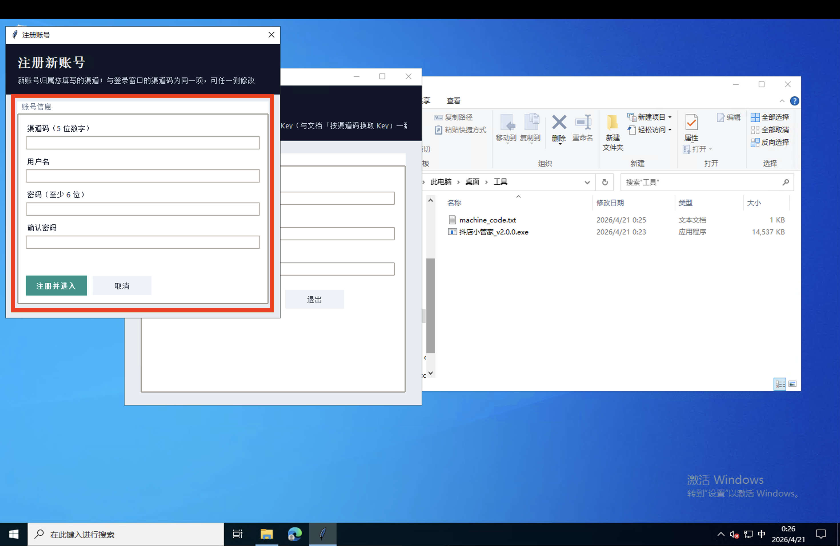The width and height of the screenshot is (840, 546).
Task: Click 全部选择 in the ribbon
Action: tap(770, 117)
